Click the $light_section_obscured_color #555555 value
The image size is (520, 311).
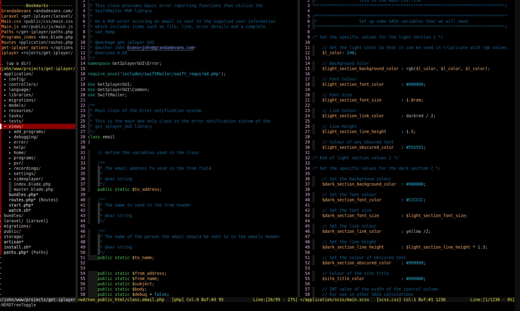[415, 148]
